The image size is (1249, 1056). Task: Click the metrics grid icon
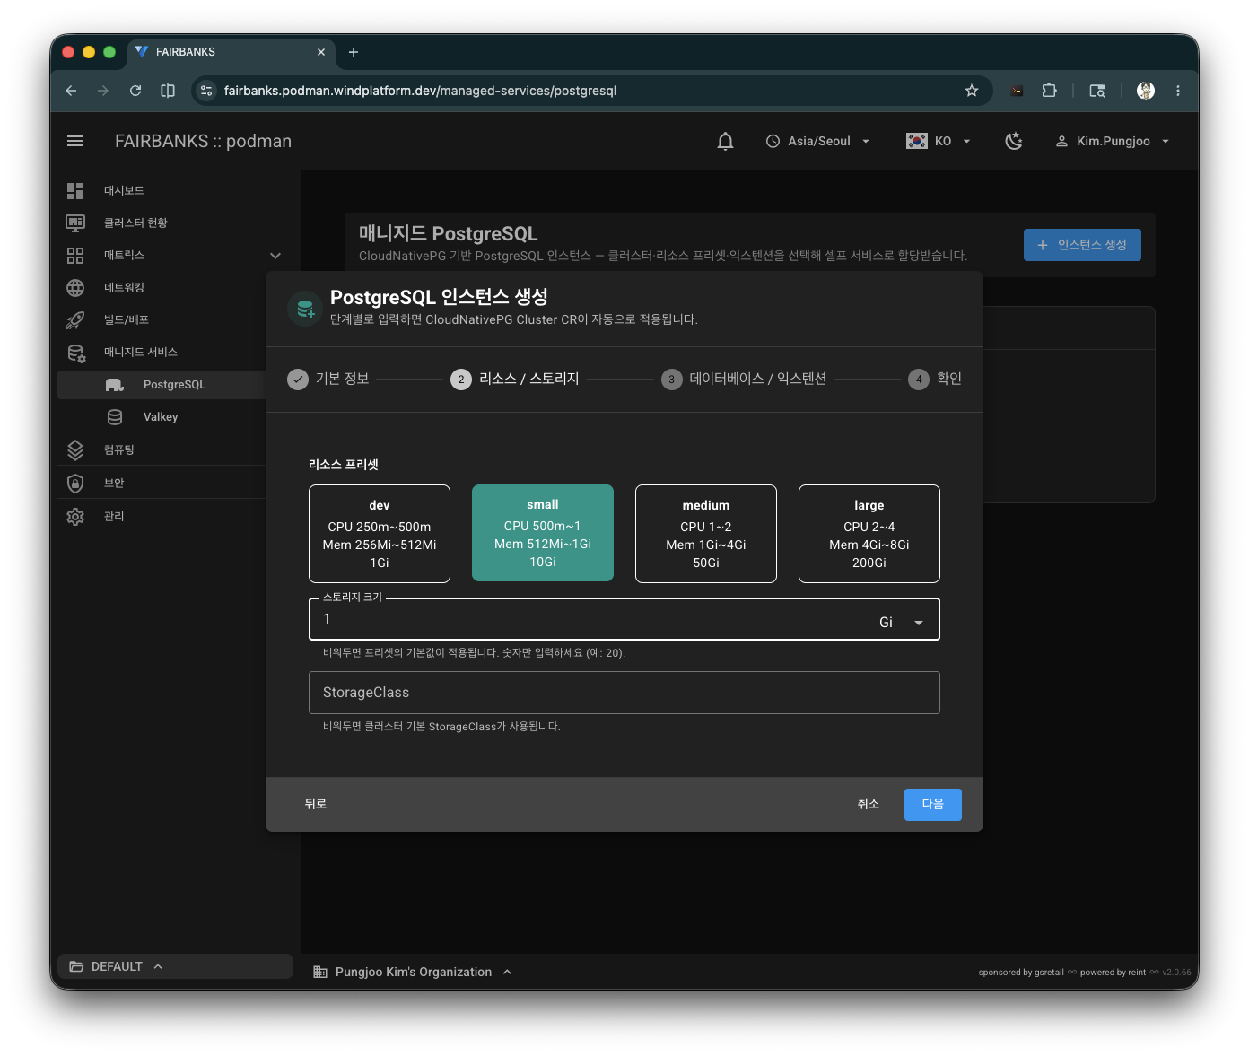75,255
